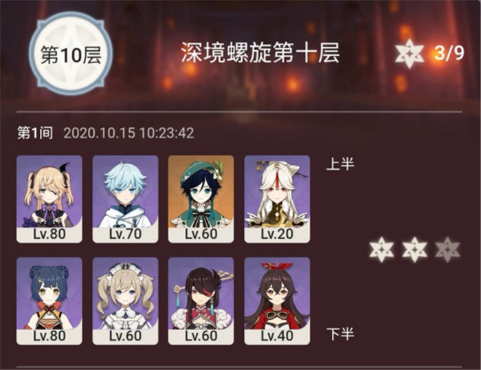Select Beidou portrait with eyepatch
Image resolution: width=481 pixels, height=370 pixels.
201,301
